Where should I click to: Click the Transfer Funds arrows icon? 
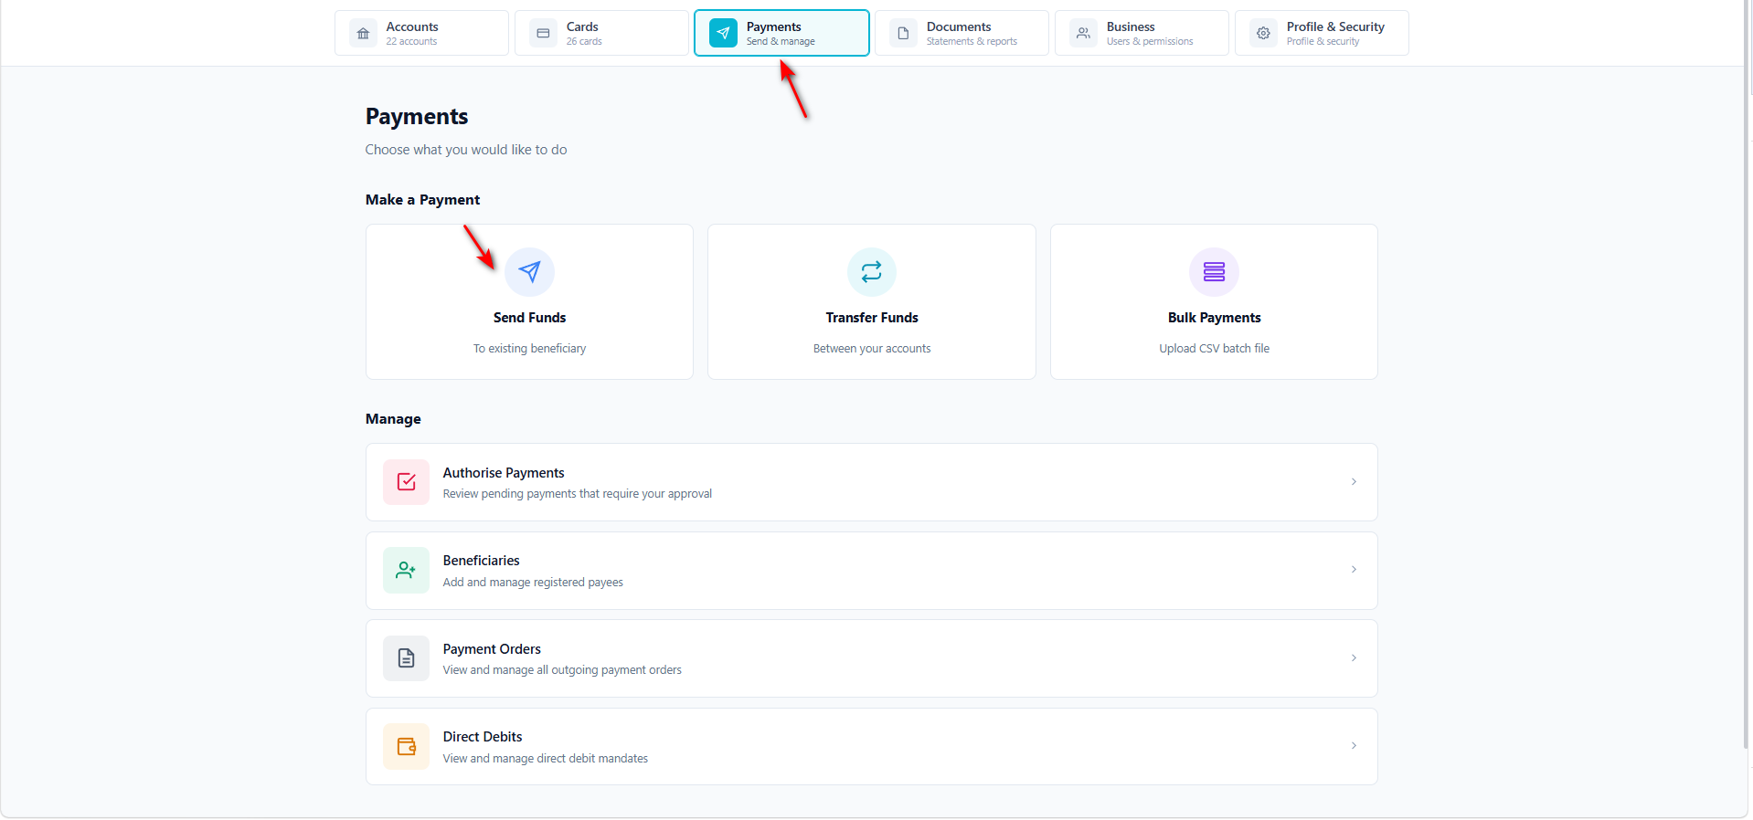872,272
